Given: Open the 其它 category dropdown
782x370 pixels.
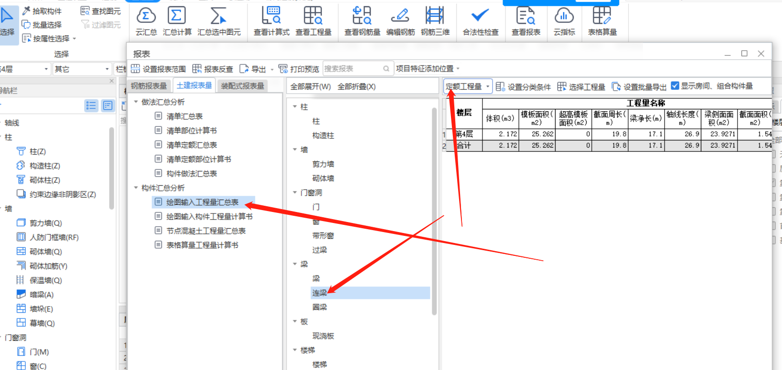Looking at the screenshot, I should [81, 69].
